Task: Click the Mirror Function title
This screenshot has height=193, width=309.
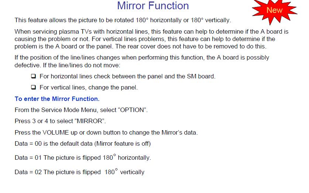Action: click(x=153, y=6)
